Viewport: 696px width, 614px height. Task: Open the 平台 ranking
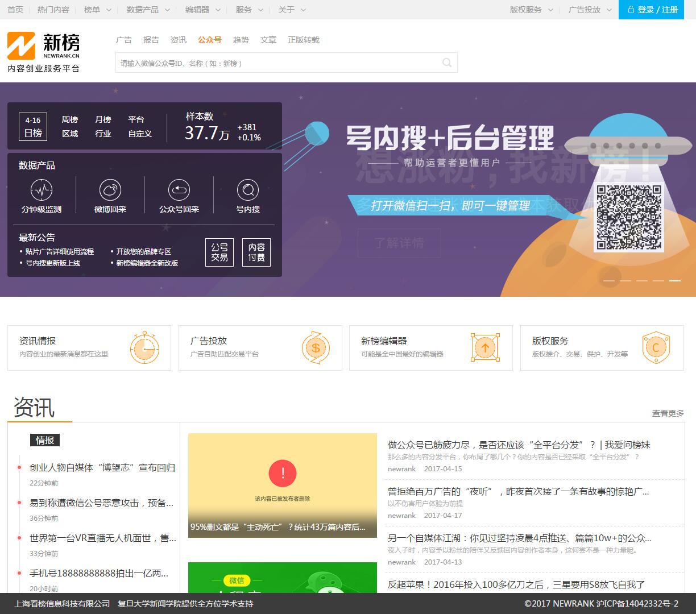[136, 119]
